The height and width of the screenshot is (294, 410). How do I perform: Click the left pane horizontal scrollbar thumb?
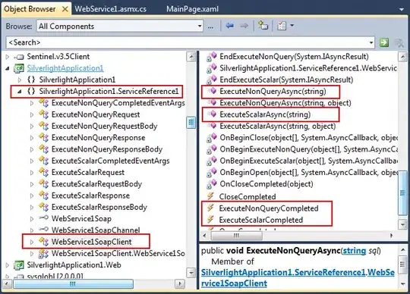pyautogui.click(x=73, y=284)
